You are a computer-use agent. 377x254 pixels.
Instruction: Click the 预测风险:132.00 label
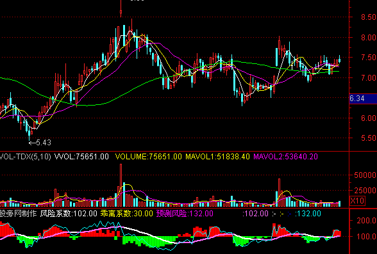185,214
